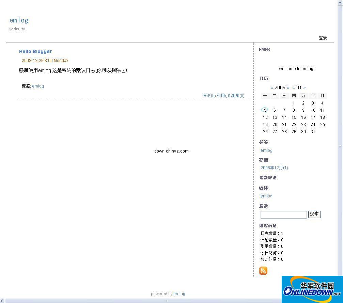Click the RSS feed icon
This screenshot has width=343, height=303.
coord(263,270)
